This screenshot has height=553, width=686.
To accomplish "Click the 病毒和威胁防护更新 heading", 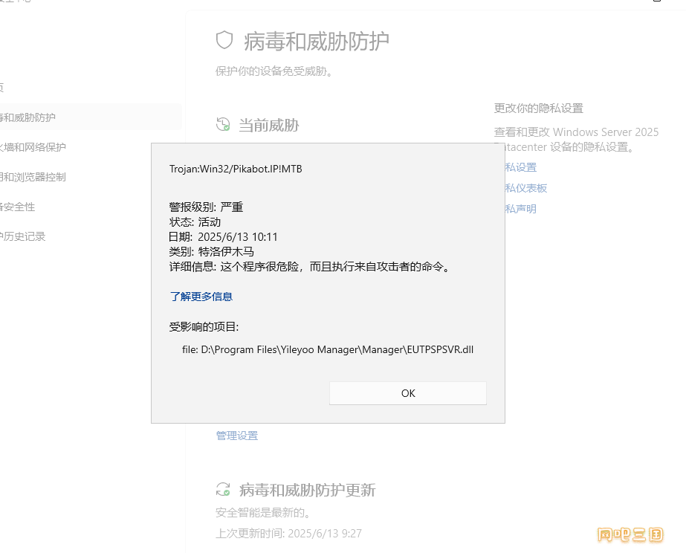I will (x=307, y=490).
